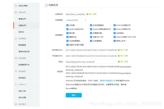Open the 查看详细配置方法 link
The height and width of the screenshot is (109, 164).
tap(108, 81)
